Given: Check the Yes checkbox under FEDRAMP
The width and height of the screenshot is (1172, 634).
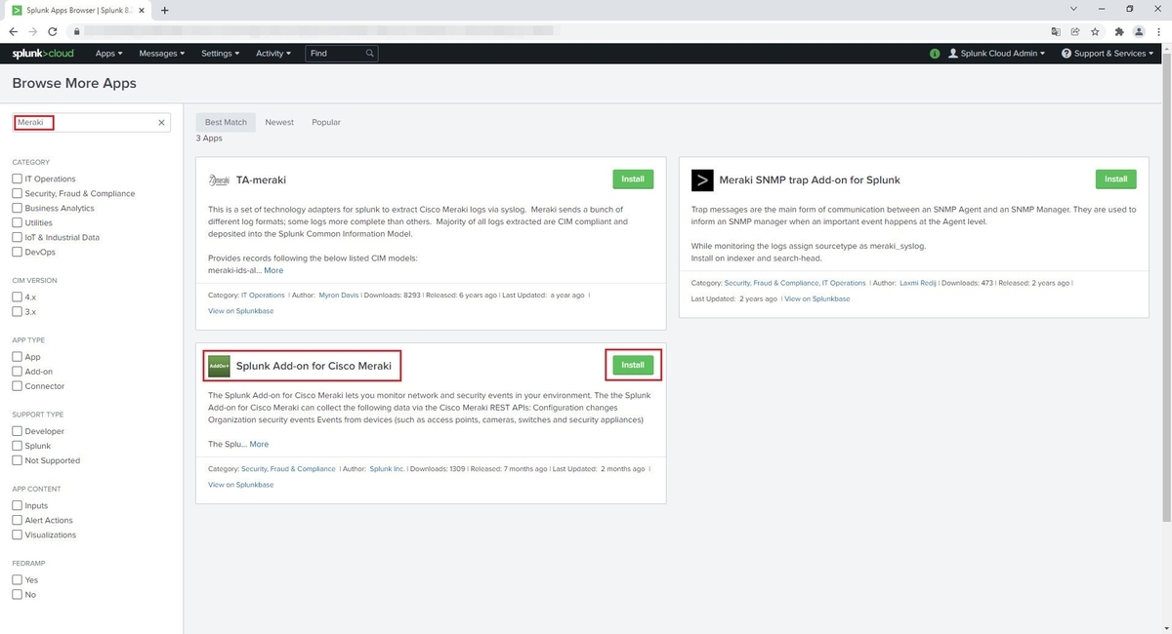Looking at the screenshot, I should pos(17,579).
